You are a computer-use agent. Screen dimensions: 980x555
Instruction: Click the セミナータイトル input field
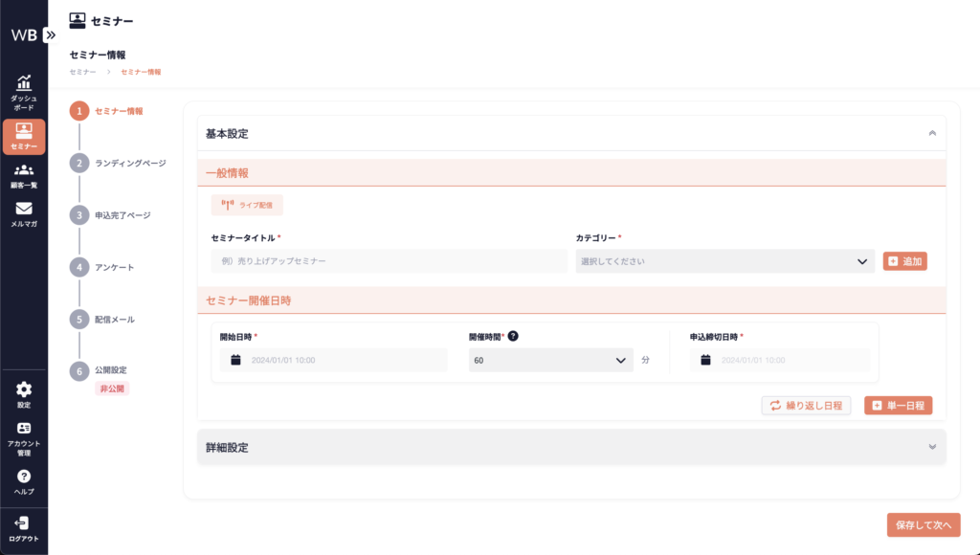pos(389,261)
